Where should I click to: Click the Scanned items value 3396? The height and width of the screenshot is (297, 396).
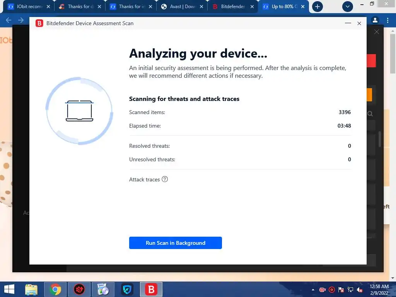pyautogui.click(x=345, y=112)
